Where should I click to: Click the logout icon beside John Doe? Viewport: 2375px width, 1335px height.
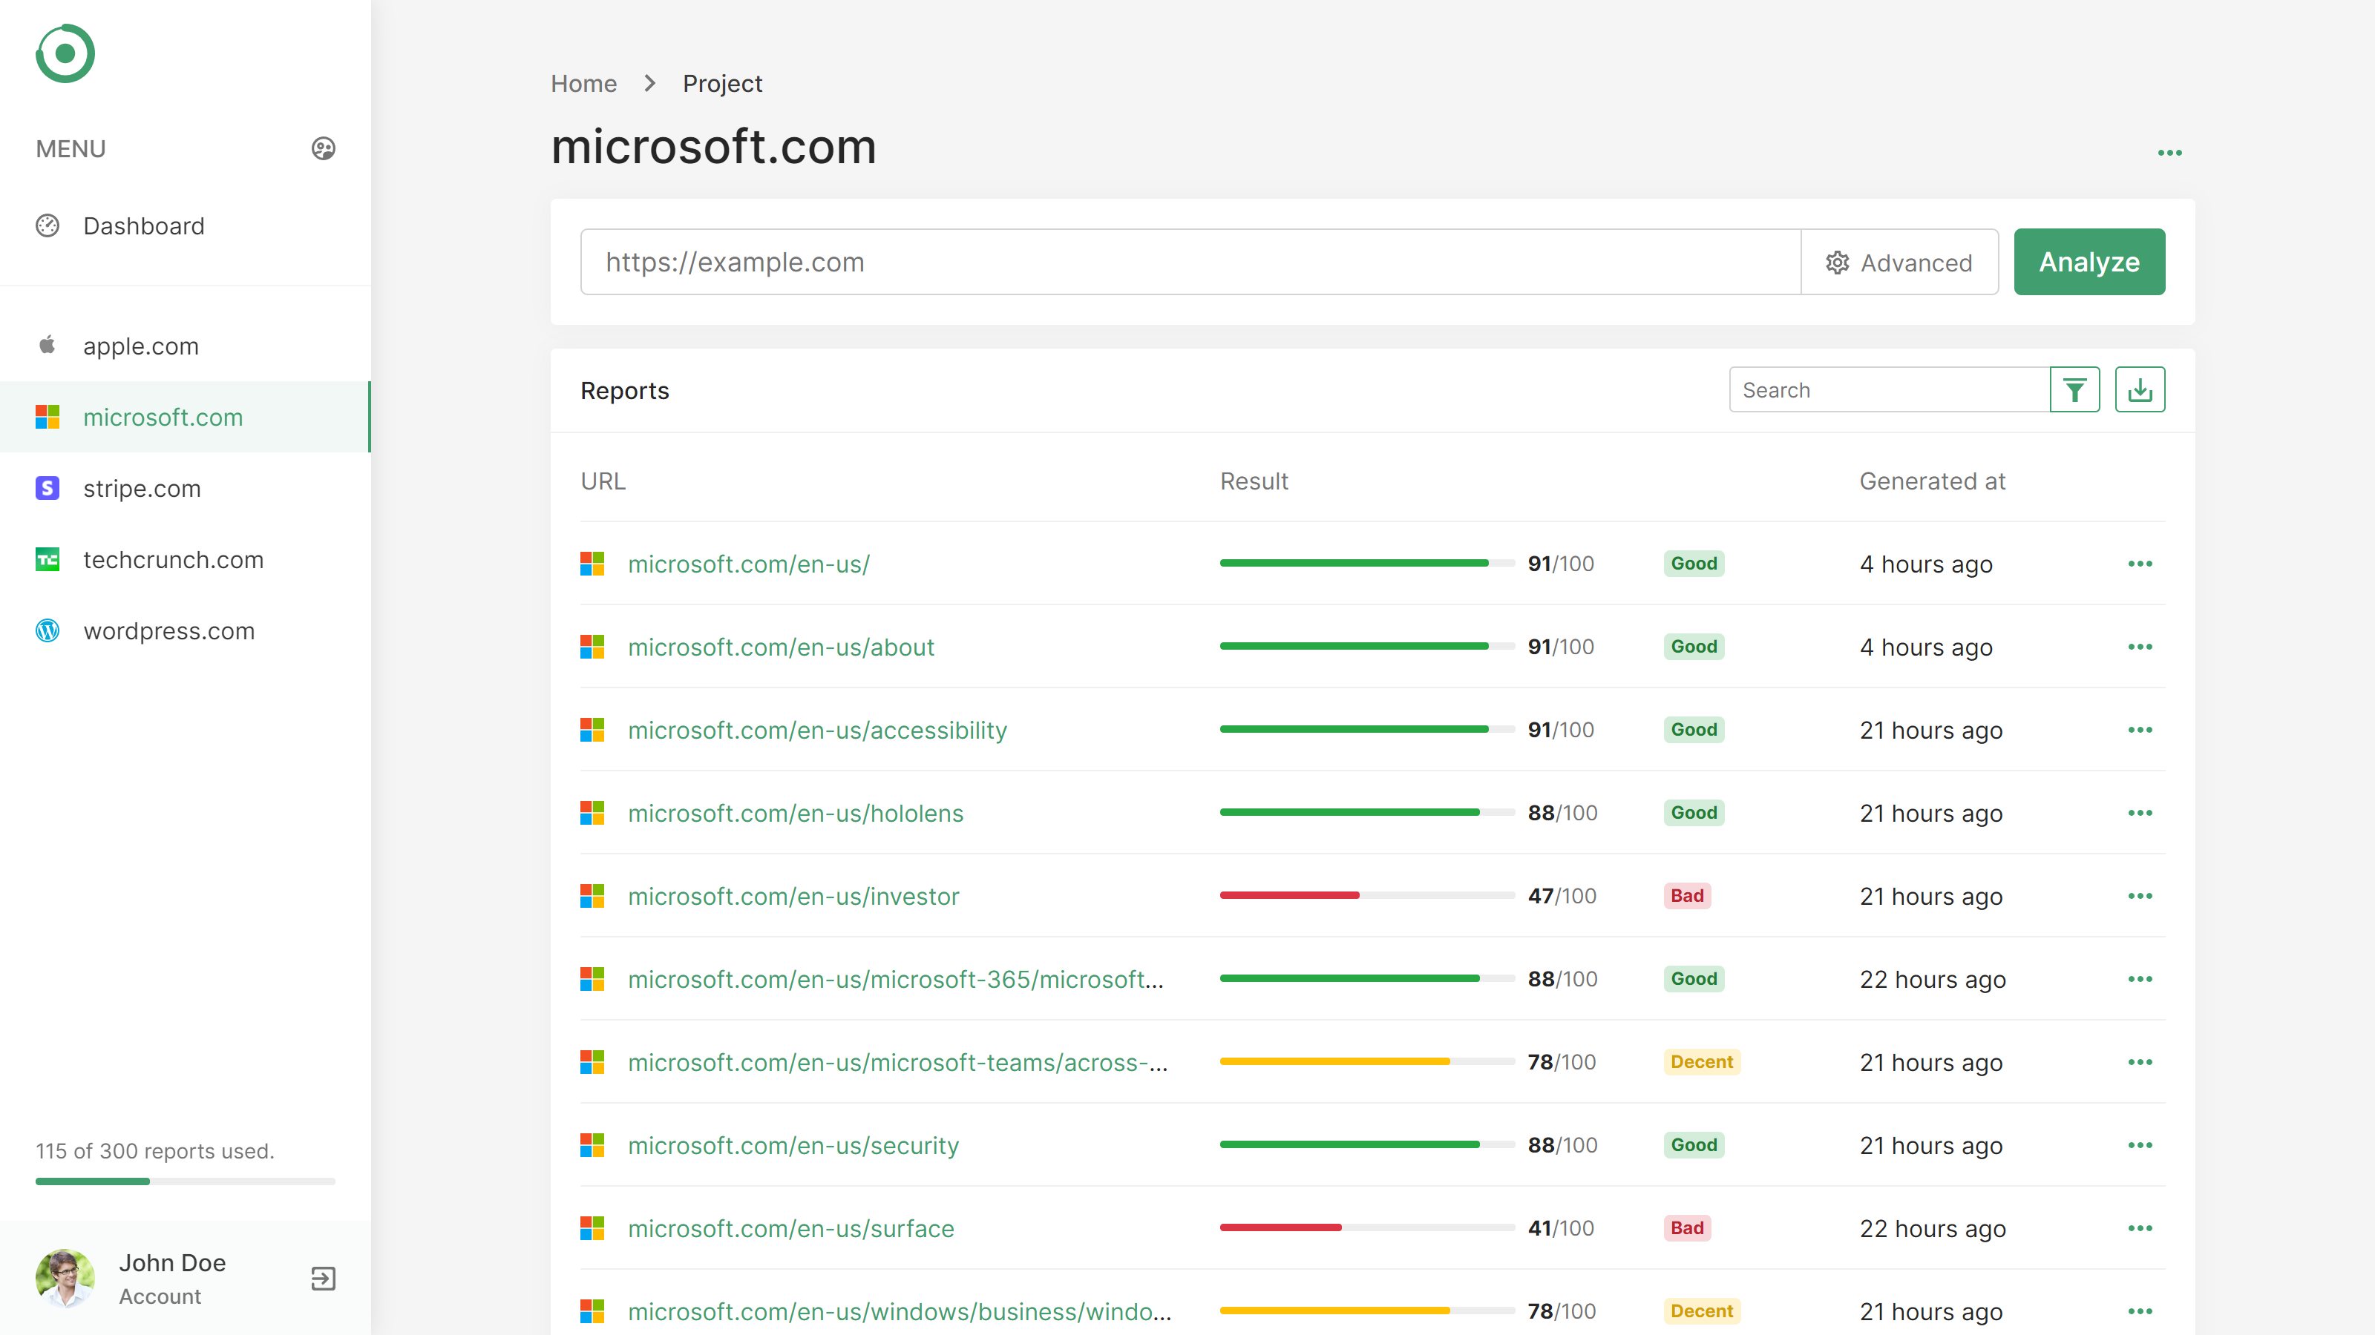click(323, 1279)
